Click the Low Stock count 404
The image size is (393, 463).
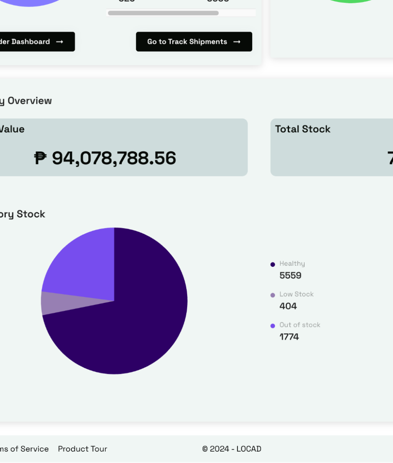(288, 306)
